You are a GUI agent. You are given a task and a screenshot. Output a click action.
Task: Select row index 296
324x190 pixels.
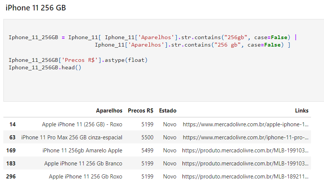pyautogui.click(x=11, y=177)
